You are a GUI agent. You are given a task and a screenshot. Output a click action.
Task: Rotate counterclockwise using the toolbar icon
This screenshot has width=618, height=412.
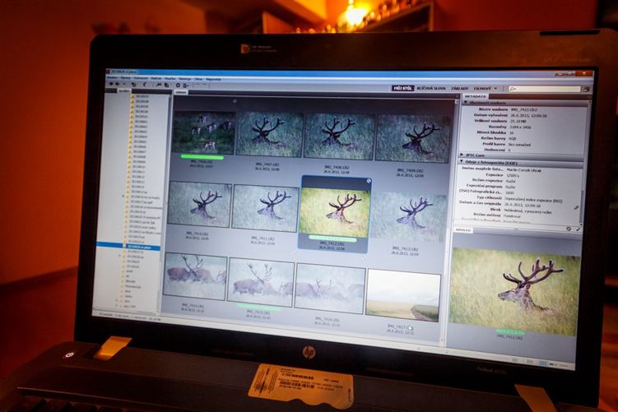[x=197, y=85]
